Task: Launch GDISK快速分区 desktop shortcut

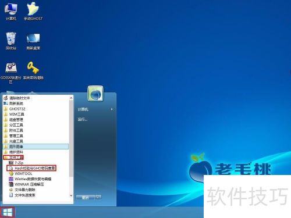Action: click(11, 73)
